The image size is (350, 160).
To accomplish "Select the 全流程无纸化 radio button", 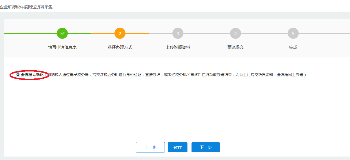I will click(x=18, y=75).
